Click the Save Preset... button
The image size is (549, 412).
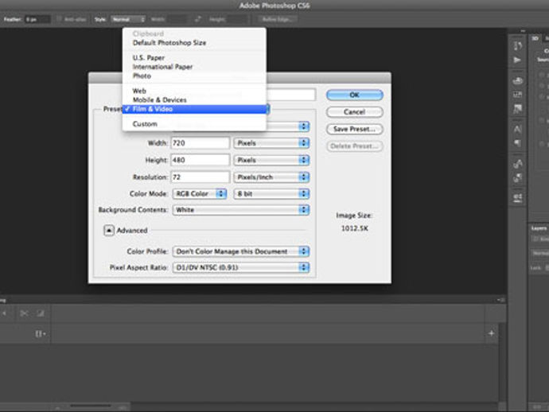pos(355,129)
